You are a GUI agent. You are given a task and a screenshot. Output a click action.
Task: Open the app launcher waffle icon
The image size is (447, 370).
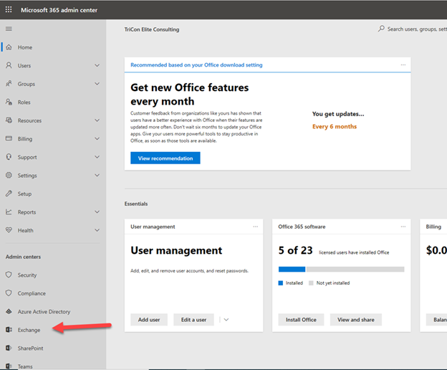coord(9,9)
